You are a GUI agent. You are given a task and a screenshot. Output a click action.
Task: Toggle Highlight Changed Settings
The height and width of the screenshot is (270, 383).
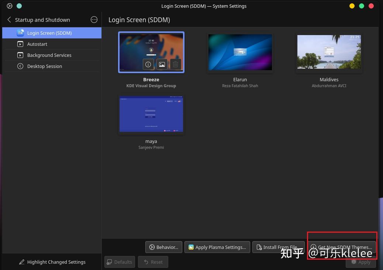coord(52,262)
